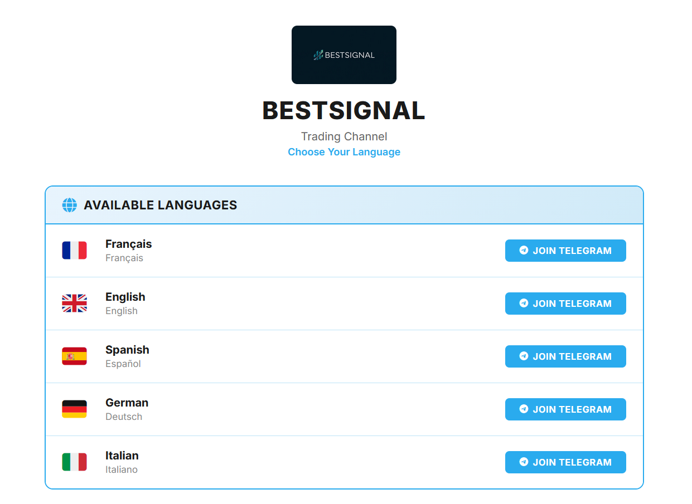Click the AVAILABLE LANGUAGES header bar
Viewport: 692px width, 504px height.
pos(343,205)
